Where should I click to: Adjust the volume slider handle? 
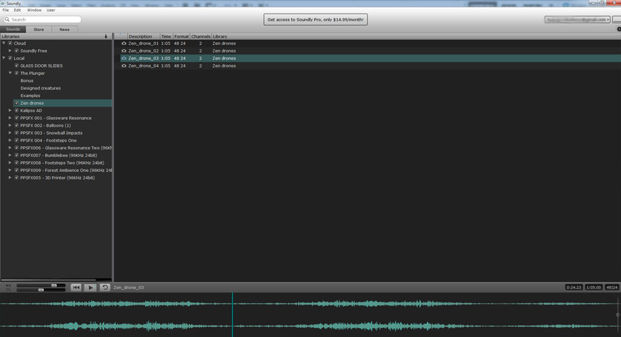(54, 285)
